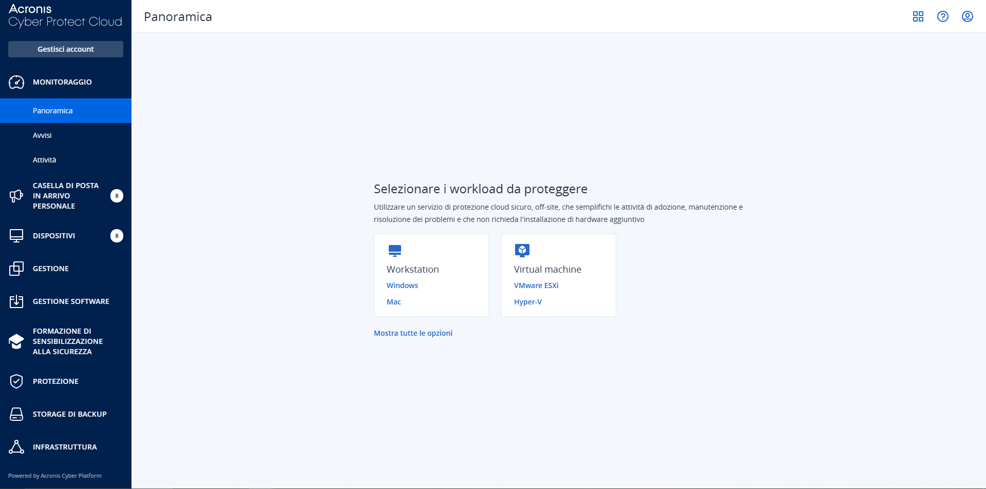986x489 pixels.
Task: Click Mostra tutte le opzioni
Action: [412, 333]
